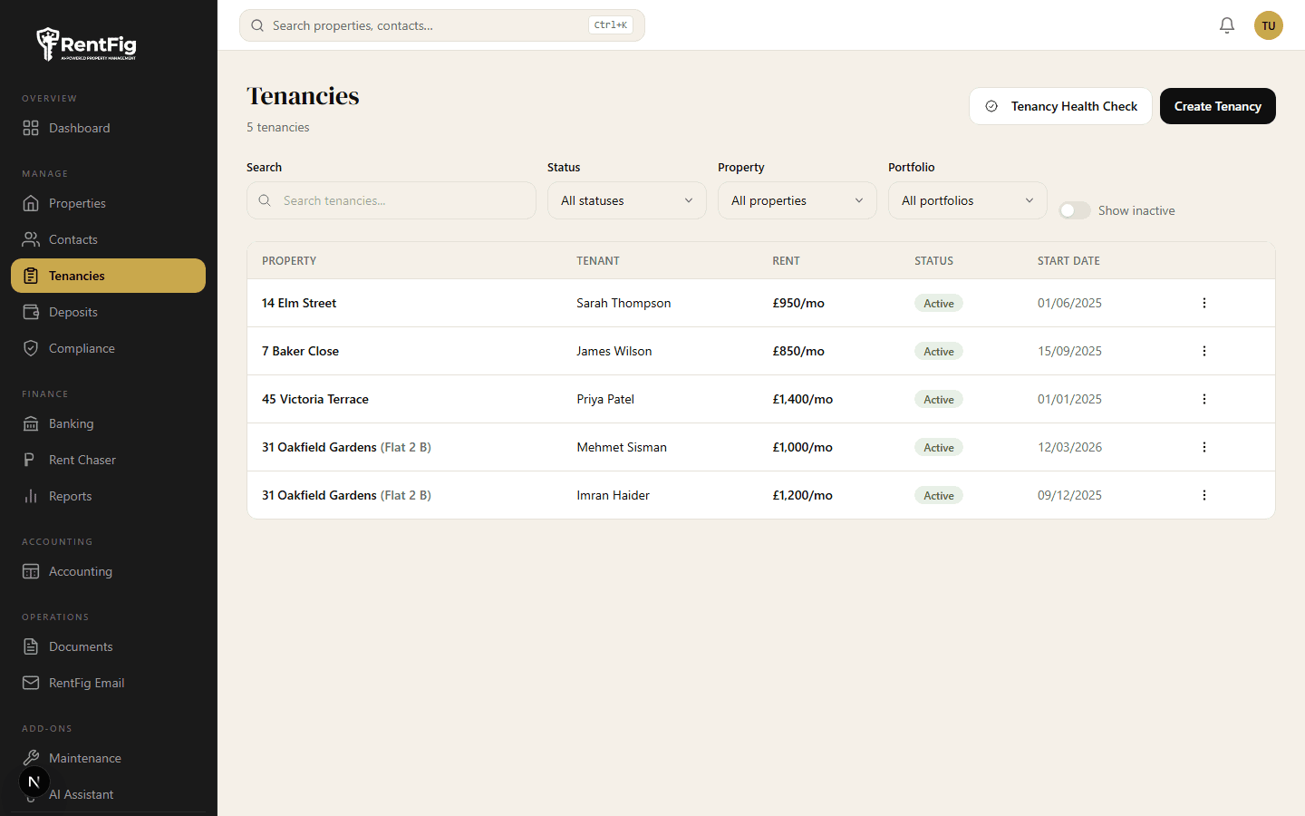This screenshot has width=1305, height=816.
Task: Open the Dashboard from the sidebar
Action: [x=79, y=128]
